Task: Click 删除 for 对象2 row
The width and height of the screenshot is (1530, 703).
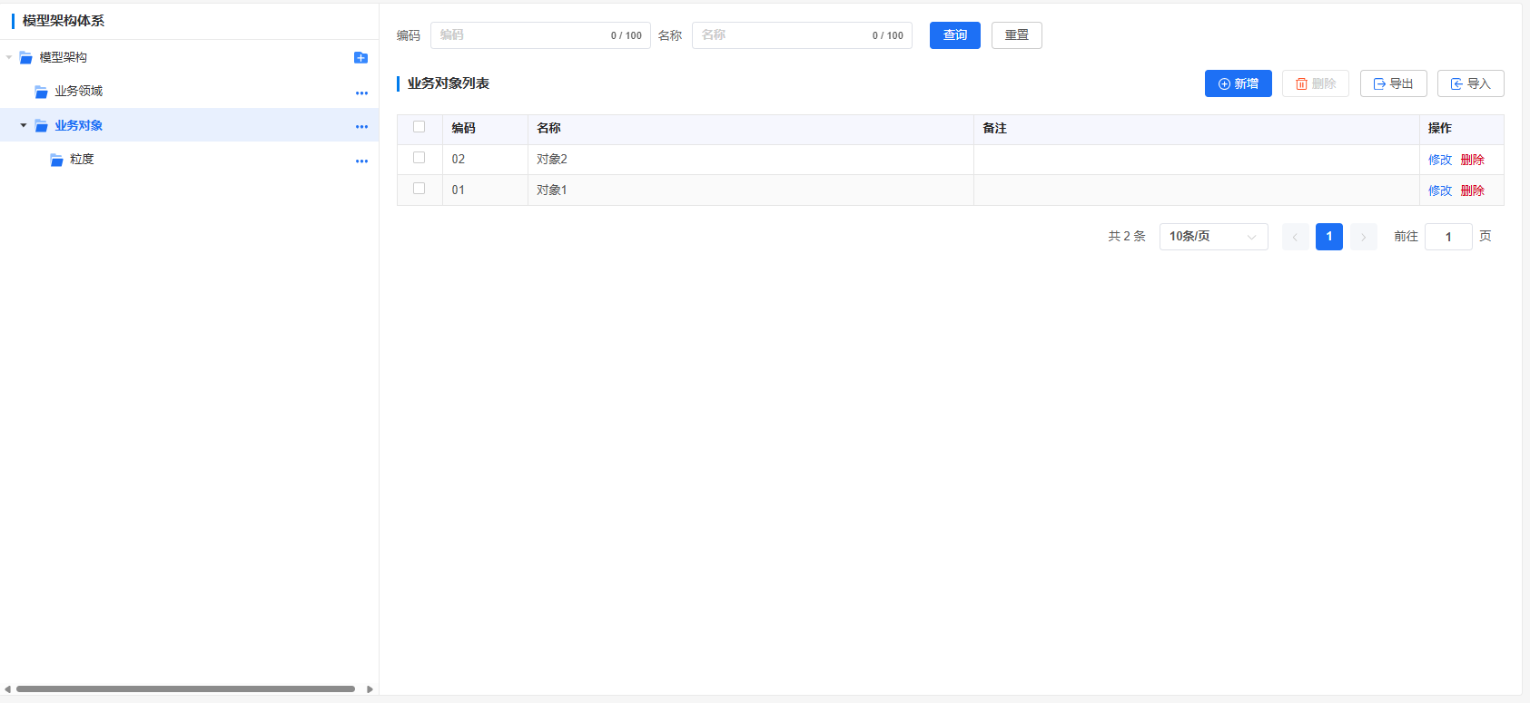Action: coord(1473,160)
